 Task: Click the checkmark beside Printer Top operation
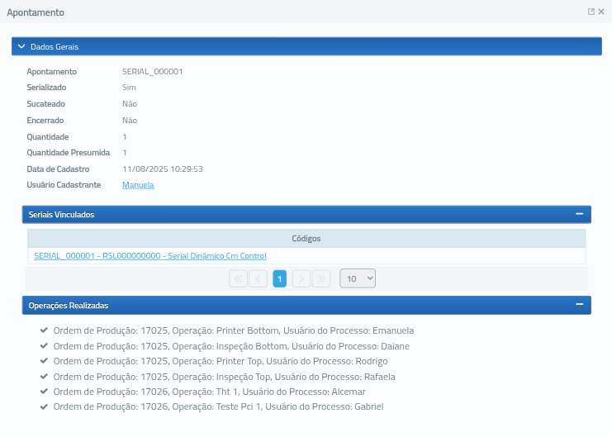[x=44, y=361]
